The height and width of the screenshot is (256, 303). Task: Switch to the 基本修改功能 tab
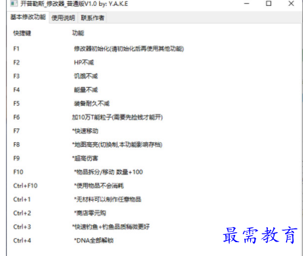pos(28,17)
